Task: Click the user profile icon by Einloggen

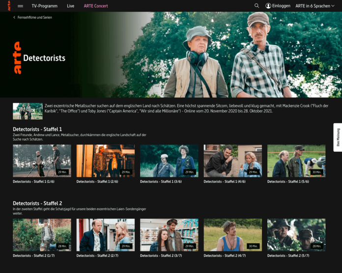Action: tap(268, 6)
